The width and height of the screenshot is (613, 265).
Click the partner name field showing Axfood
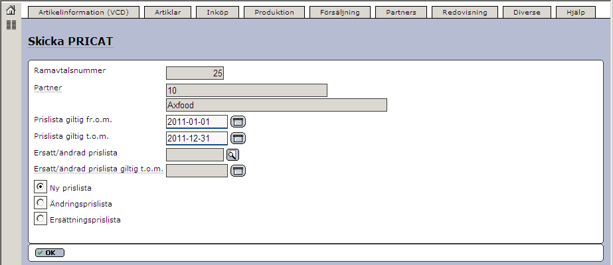click(276, 105)
